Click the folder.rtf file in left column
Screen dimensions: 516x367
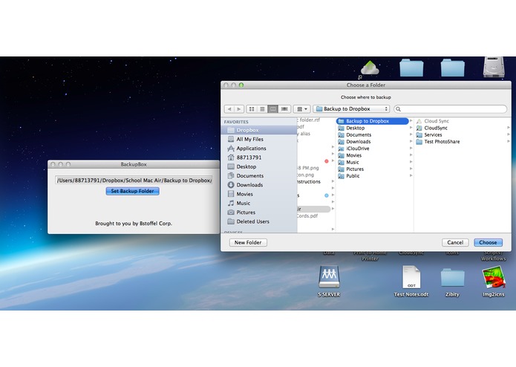(310, 120)
